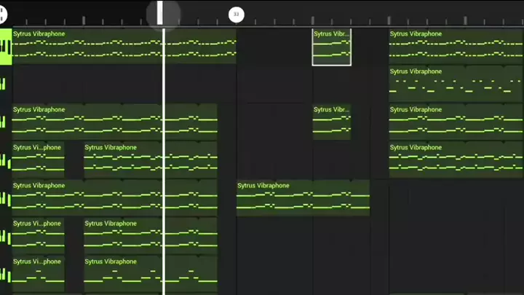The image size is (524, 295).
Task: Tap the round button at top-left of timeline
Action: point(3,14)
